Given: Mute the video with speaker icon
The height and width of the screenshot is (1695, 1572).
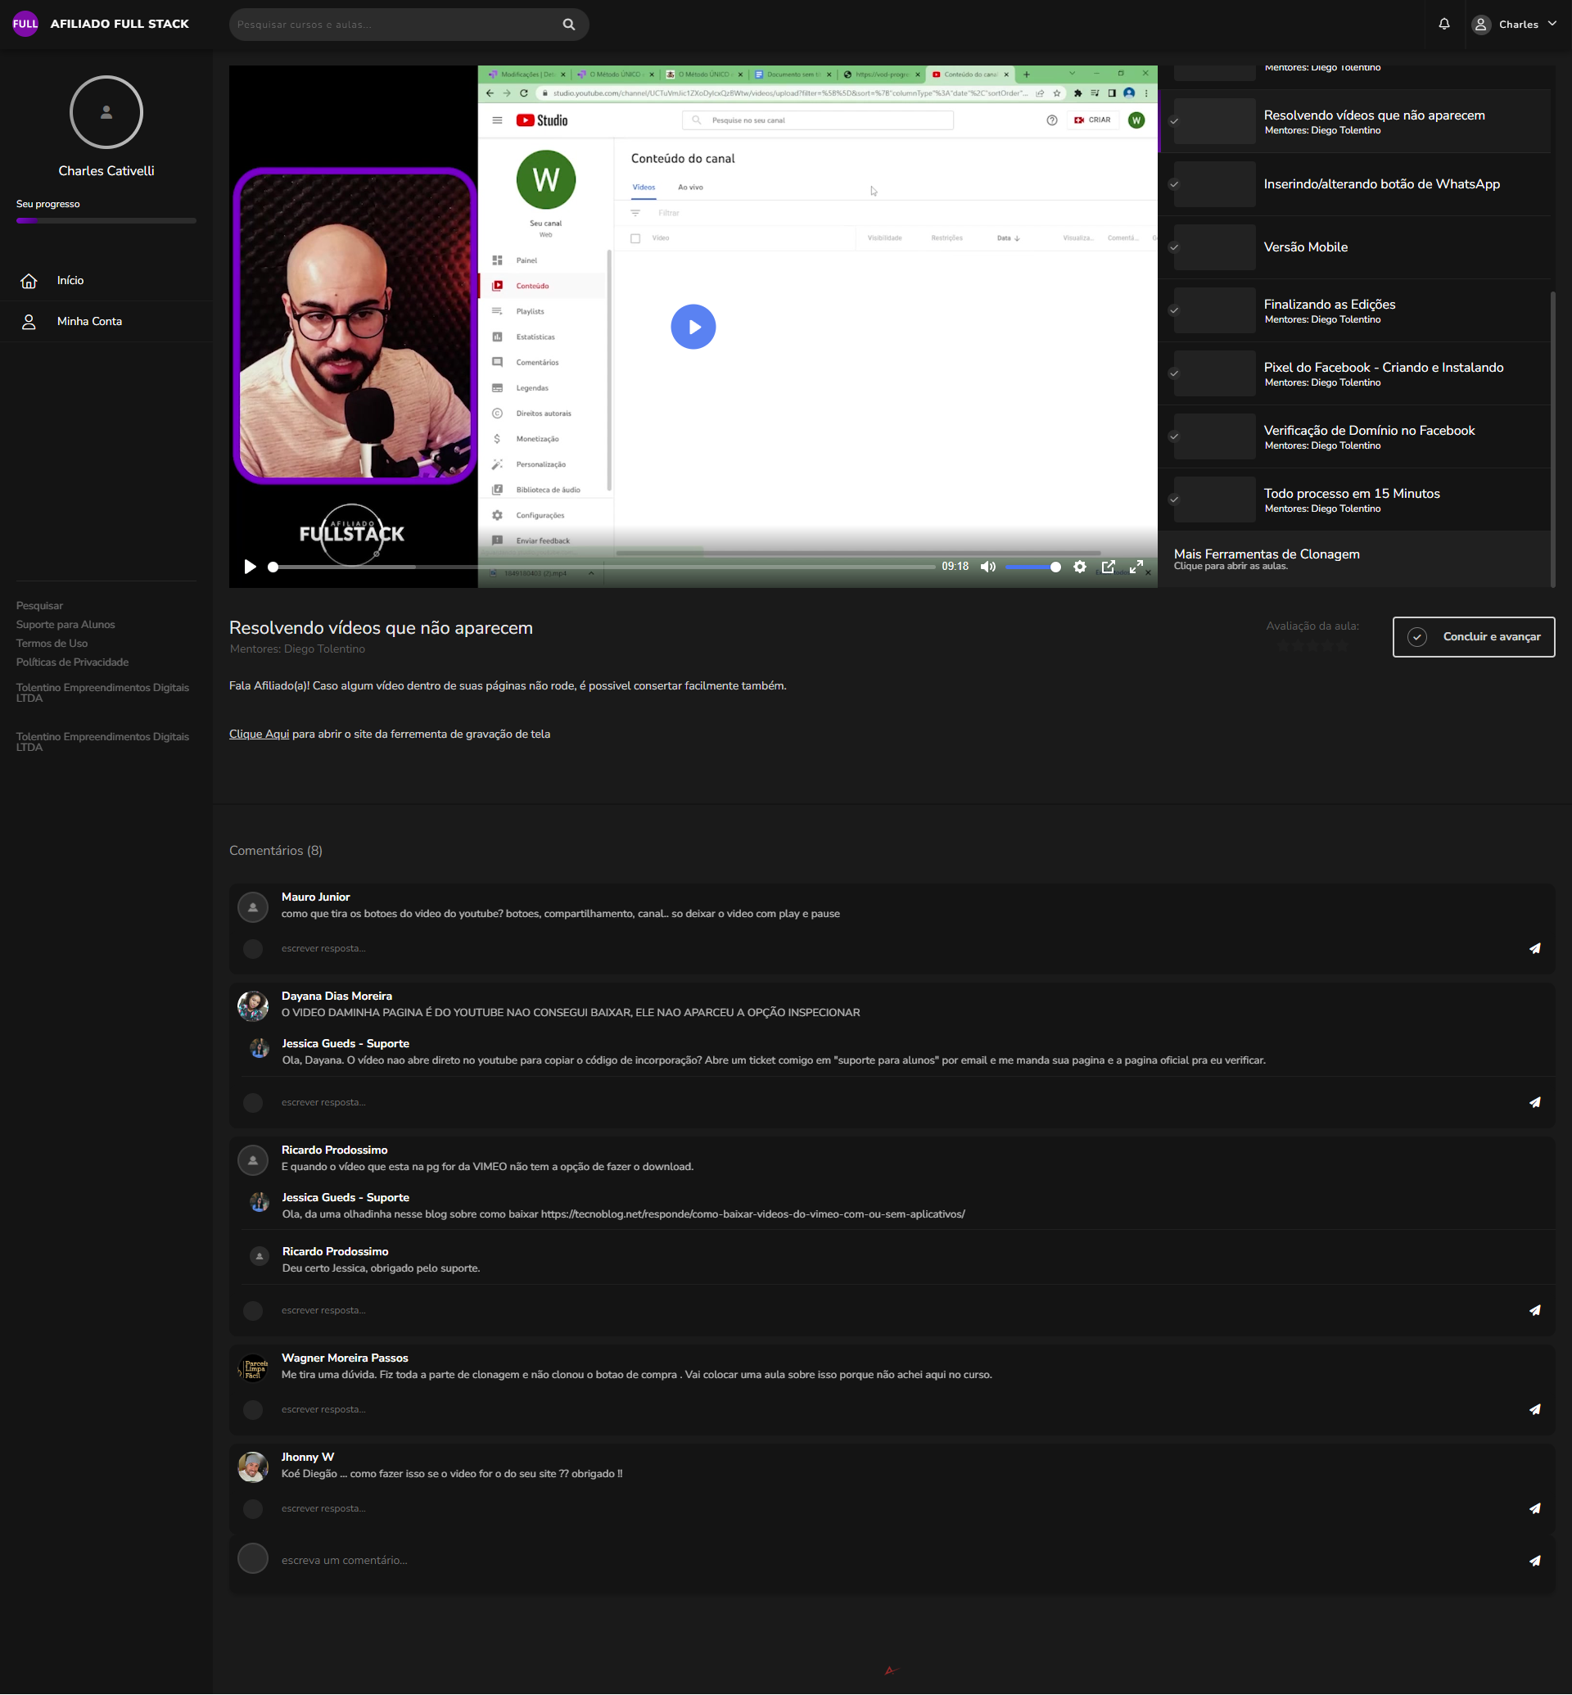Looking at the screenshot, I should coord(987,567).
